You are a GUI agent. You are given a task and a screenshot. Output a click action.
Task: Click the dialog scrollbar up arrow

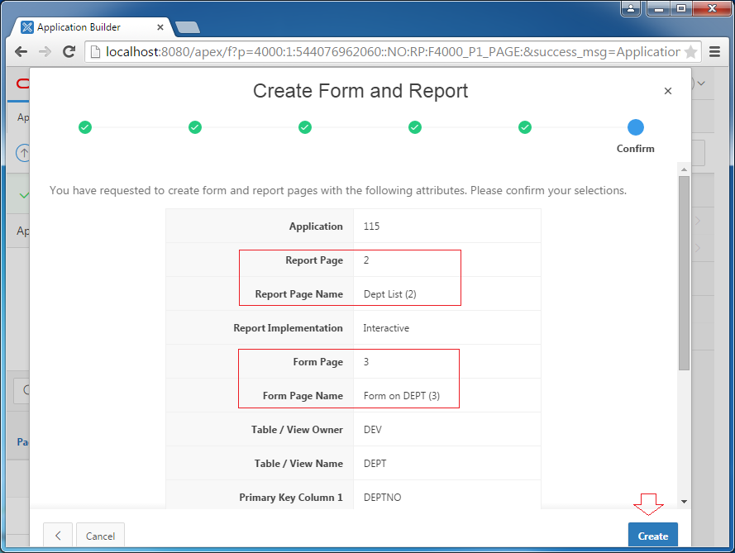pos(684,169)
